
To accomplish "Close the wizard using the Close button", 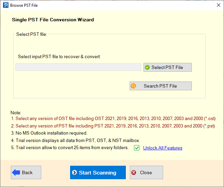I will coord(146,172).
